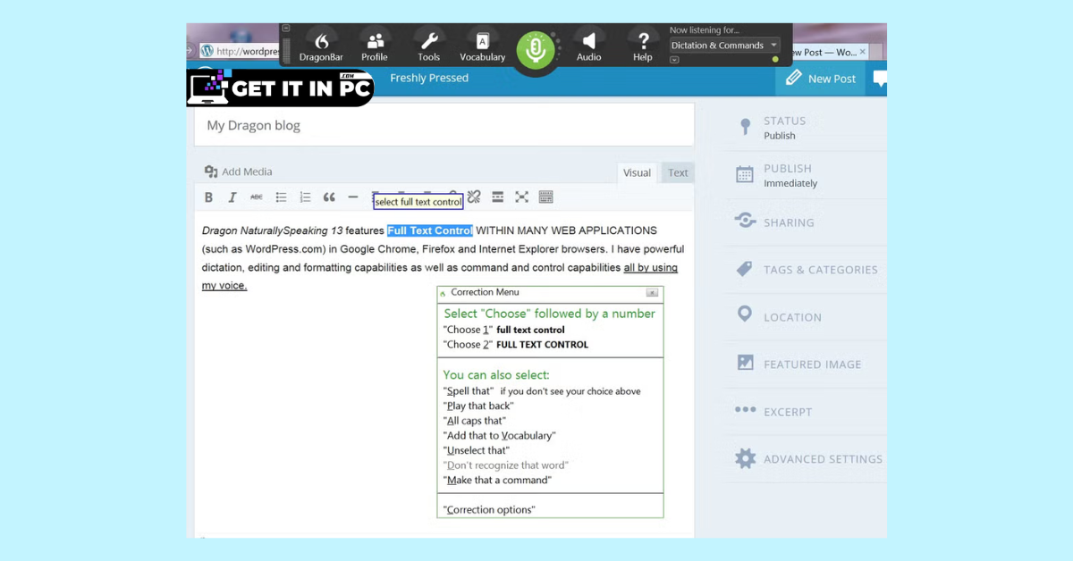Click the 'Dragon NaturallySpeaking 13' italic text
Screen dimensions: 1073x561
pyautogui.click(x=273, y=230)
